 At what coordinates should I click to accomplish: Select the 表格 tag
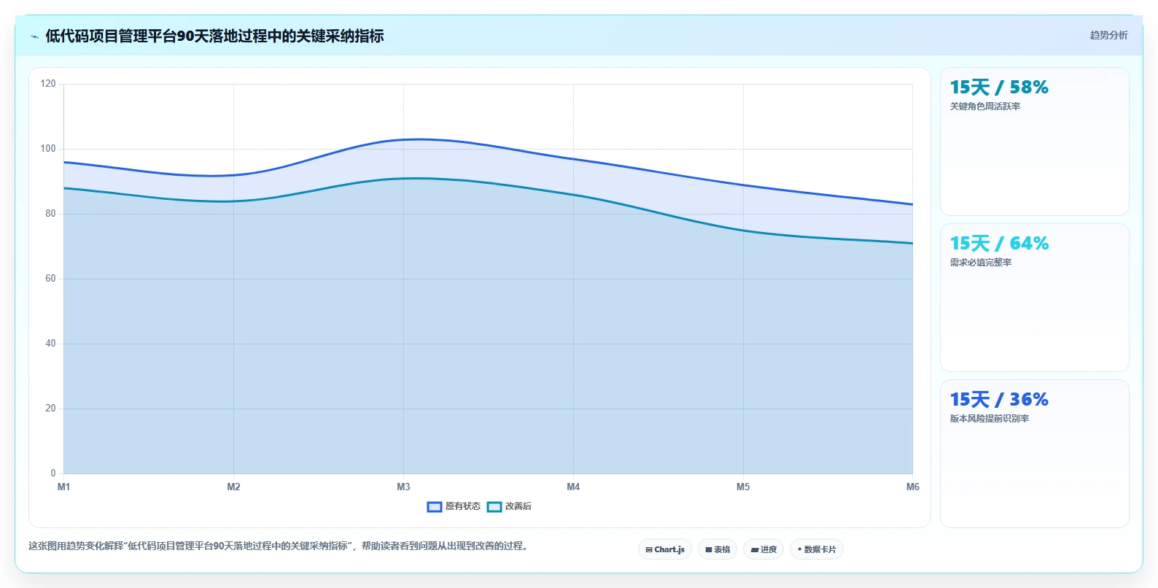coord(718,549)
